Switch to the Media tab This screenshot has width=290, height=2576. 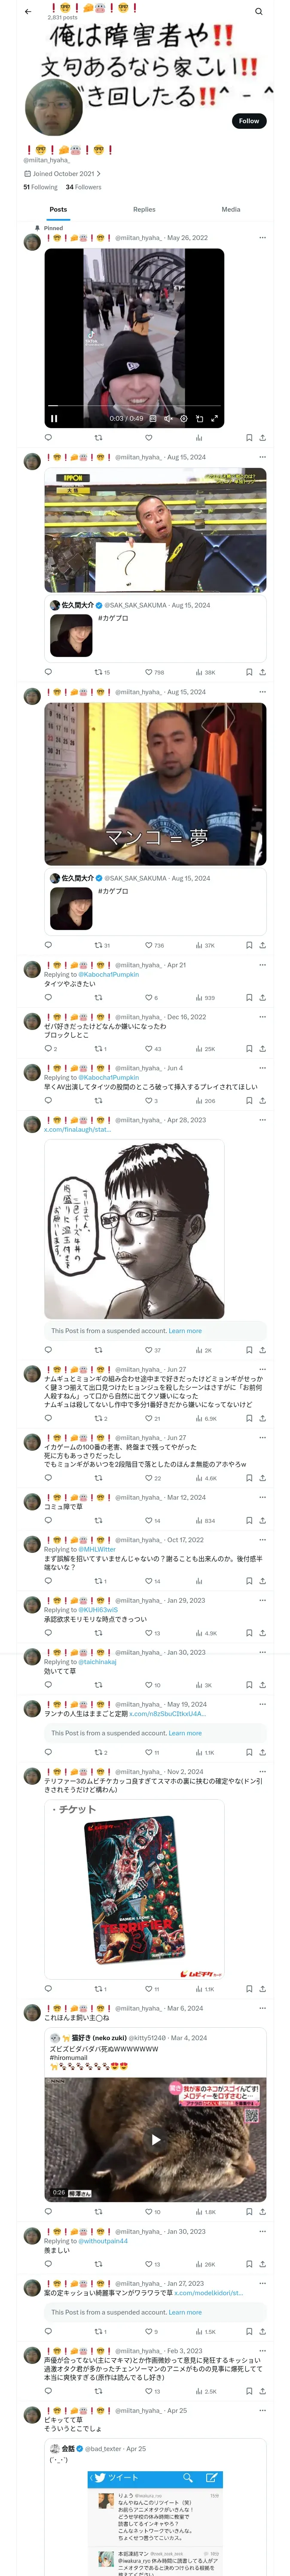[231, 209]
